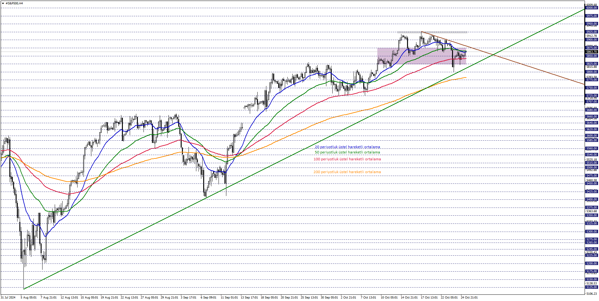Image resolution: width=599 pixels, height=301 pixels.
Task: Click the 5300.00 level price tag
Action: pyautogui.click(x=591, y=232)
